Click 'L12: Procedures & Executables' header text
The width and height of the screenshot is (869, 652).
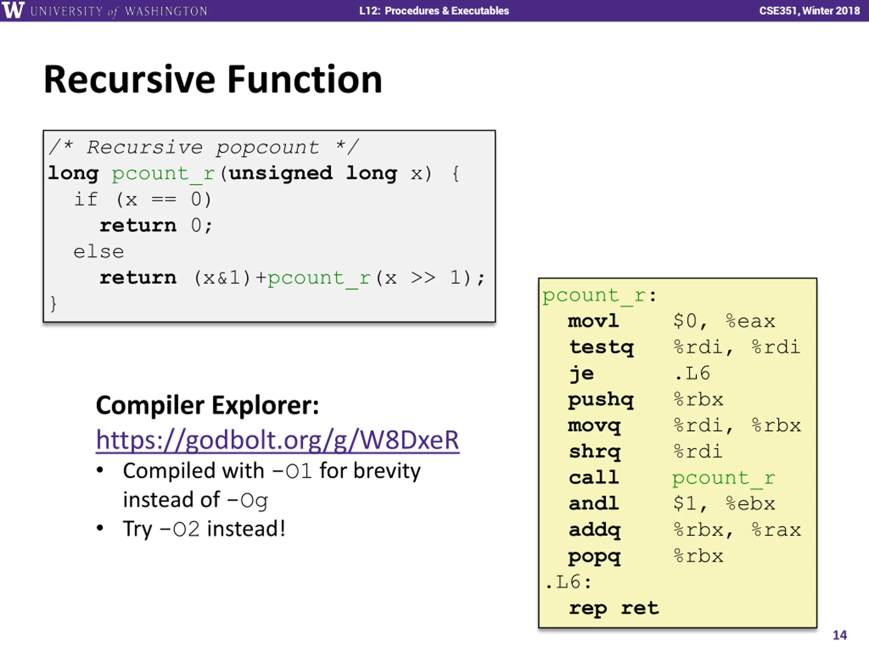tap(434, 11)
